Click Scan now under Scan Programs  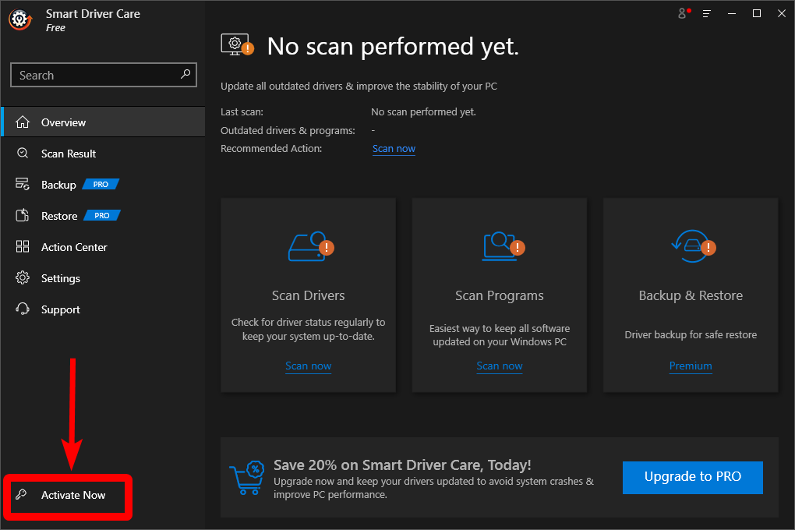coord(500,366)
